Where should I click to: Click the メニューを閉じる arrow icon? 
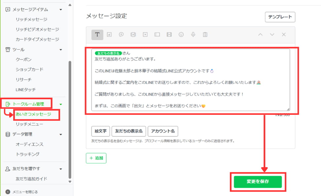pyautogui.click(x=8, y=192)
